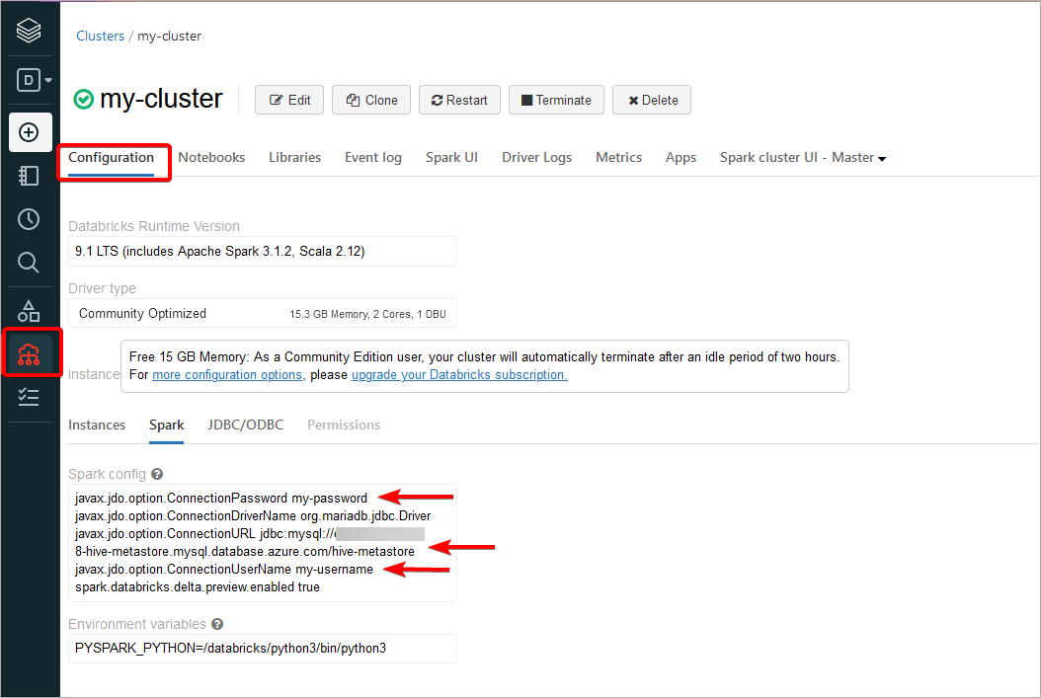This screenshot has width=1041, height=698.
Task: Open the Databricks Runtime Version selector
Action: 262,251
